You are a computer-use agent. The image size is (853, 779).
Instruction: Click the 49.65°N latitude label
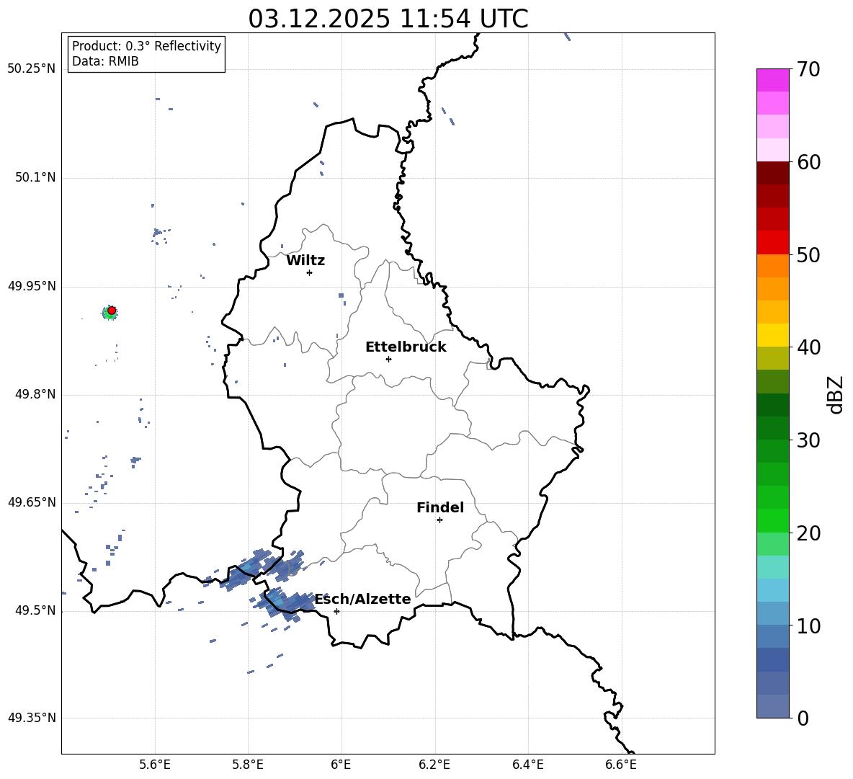coord(32,502)
